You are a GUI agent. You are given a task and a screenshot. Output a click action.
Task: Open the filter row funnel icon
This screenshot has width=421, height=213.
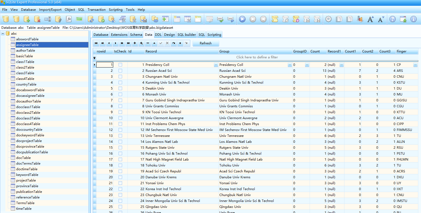pos(94,58)
